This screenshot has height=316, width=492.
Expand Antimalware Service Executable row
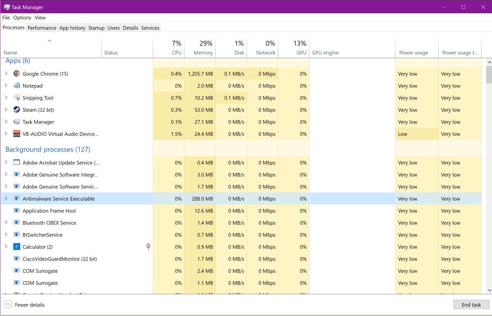6,199
